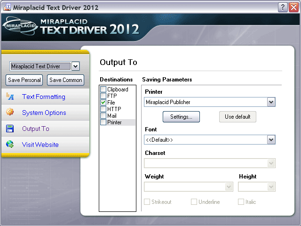Open the Font dropdown arrow
The width and height of the screenshot is (301, 226).
pos(271,140)
